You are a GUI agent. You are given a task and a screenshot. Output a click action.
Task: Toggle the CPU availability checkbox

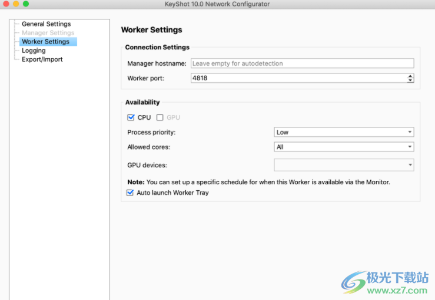pyautogui.click(x=131, y=117)
